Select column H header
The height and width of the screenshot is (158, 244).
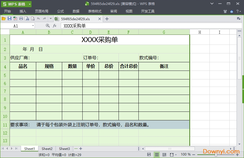coord(200,32)
